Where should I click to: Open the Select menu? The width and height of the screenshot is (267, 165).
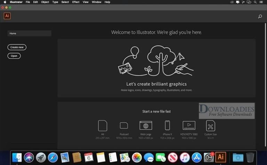(x=65, y=2)
